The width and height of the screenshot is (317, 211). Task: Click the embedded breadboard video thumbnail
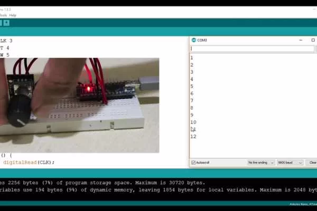tap(80, 105)
